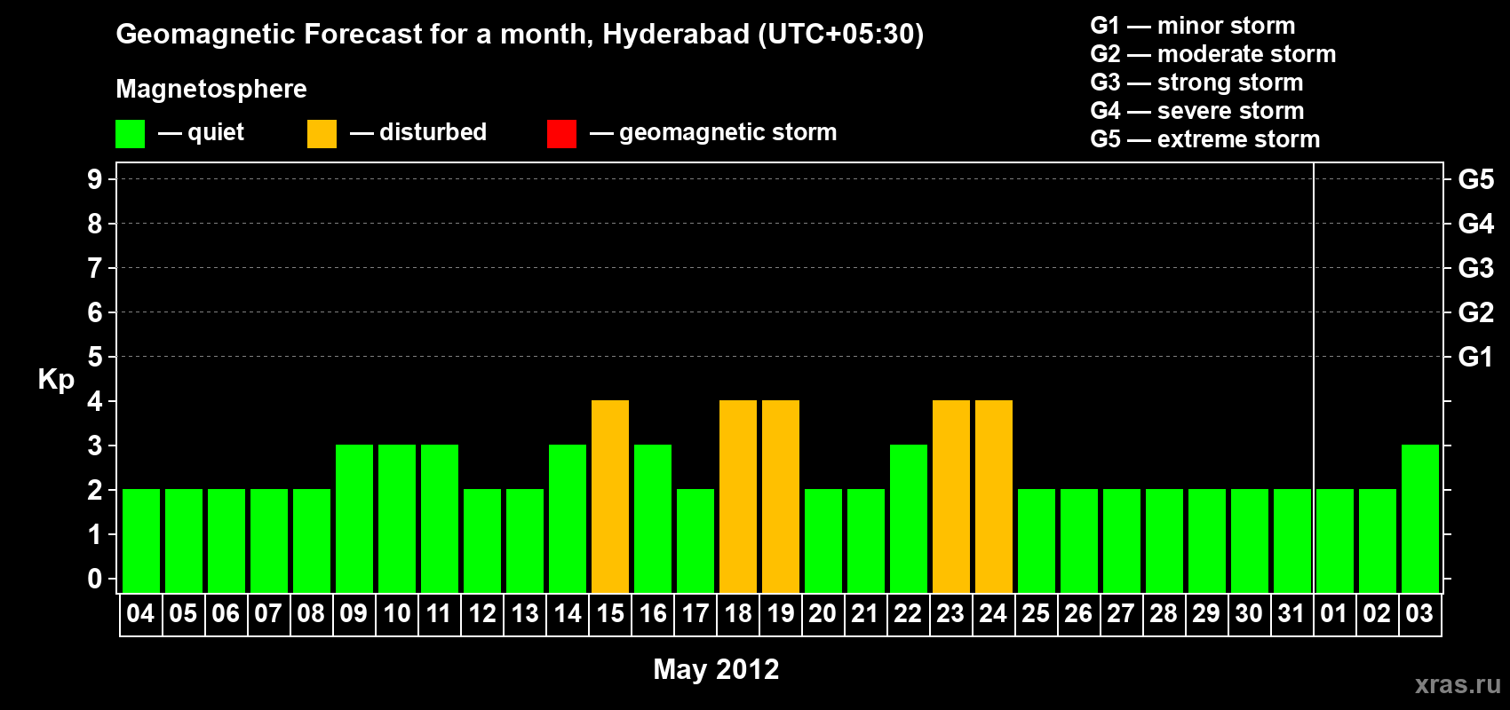Click the green quiet legend swatch
This screenshot has height=710, width=1510.
tap(130, 134)
